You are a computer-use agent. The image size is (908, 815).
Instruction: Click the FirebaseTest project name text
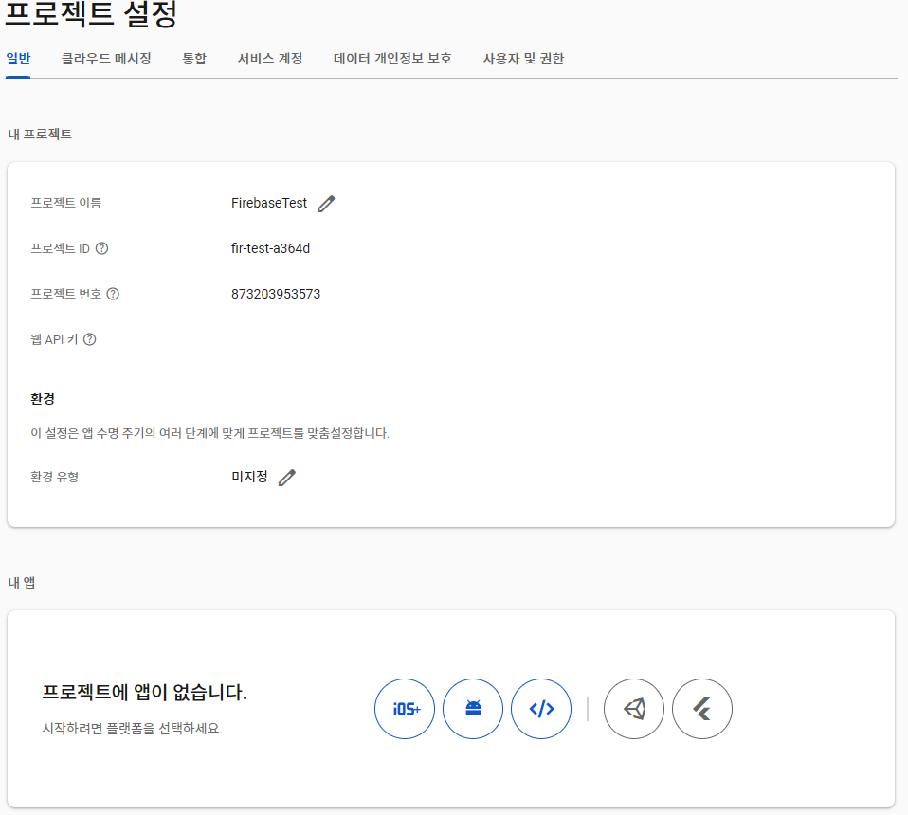[x=268, y=203]
